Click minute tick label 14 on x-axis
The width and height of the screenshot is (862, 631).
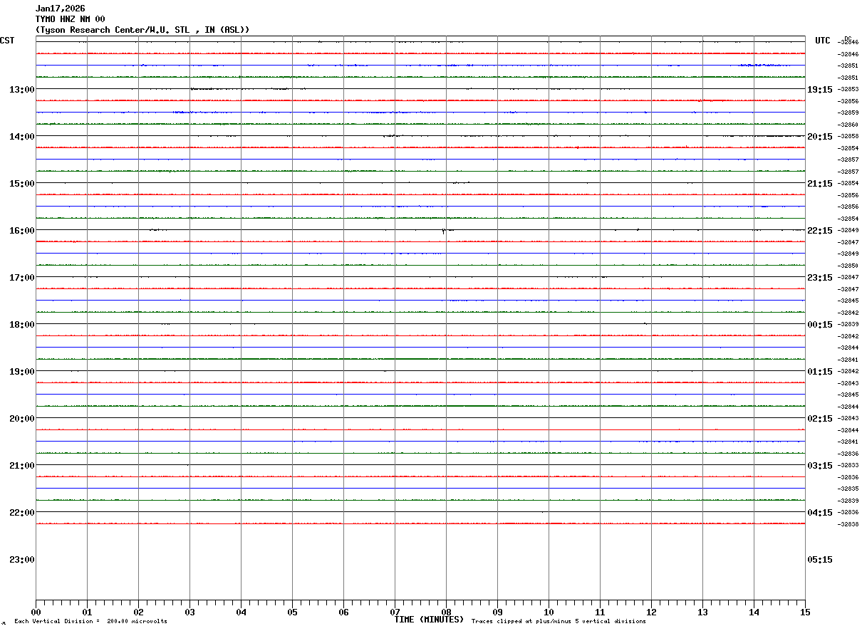coord(754,612)
